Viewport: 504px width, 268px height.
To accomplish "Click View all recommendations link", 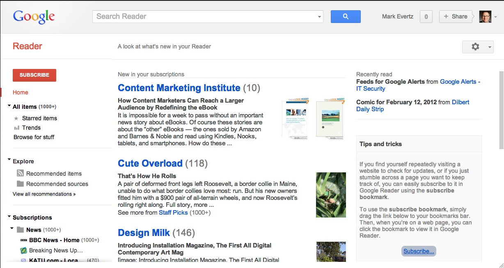I will point(44,194).
